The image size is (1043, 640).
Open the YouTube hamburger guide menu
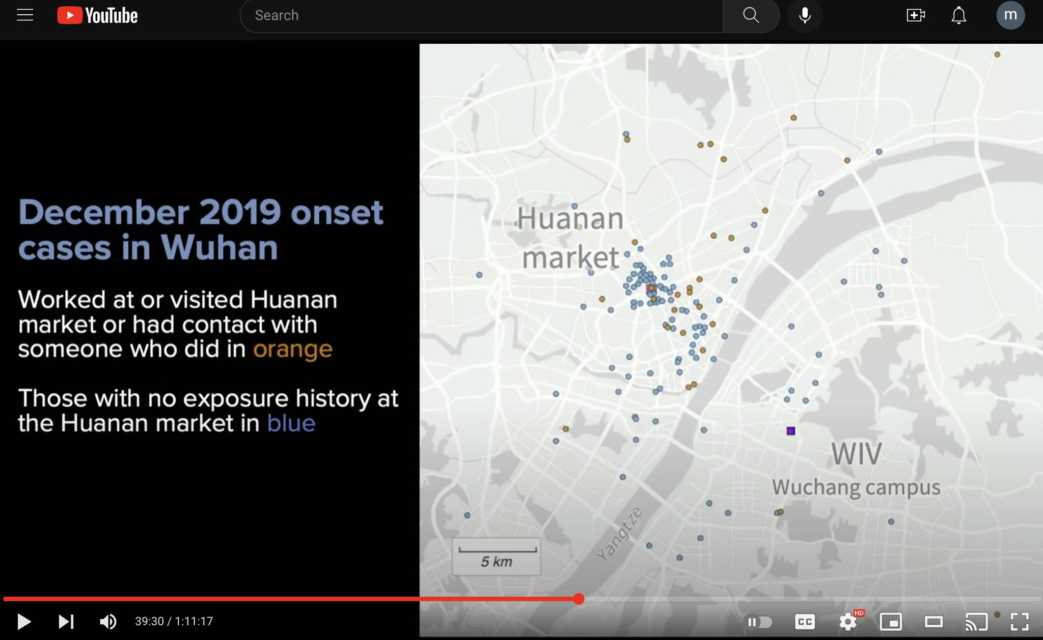tap(25, 15)
